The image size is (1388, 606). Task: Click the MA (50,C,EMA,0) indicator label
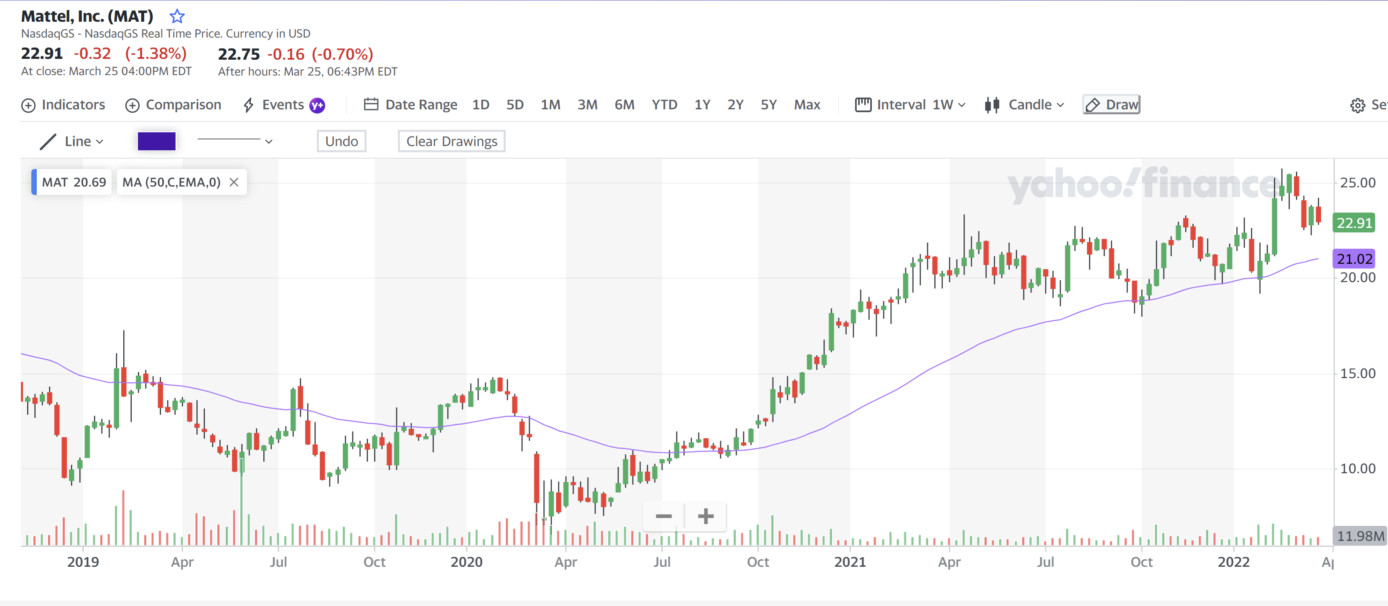tap(171, 182)
